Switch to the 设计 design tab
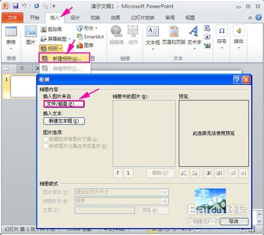The height and width of the screenshot is (235, 264). pos(75,17)
